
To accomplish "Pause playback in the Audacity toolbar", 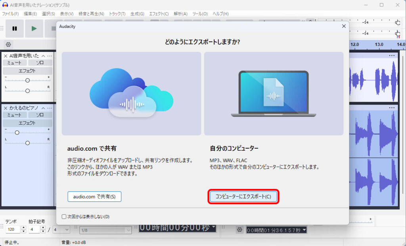I will click(15, 28).
